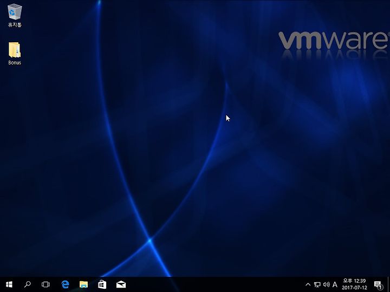Click the volume speaker tray icon
390x292 pixels.
(326, 284)
